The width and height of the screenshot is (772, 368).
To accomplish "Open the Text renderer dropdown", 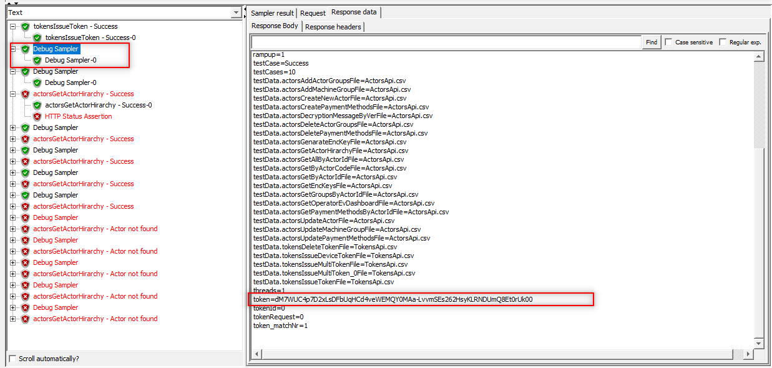I will pos(235,12).
